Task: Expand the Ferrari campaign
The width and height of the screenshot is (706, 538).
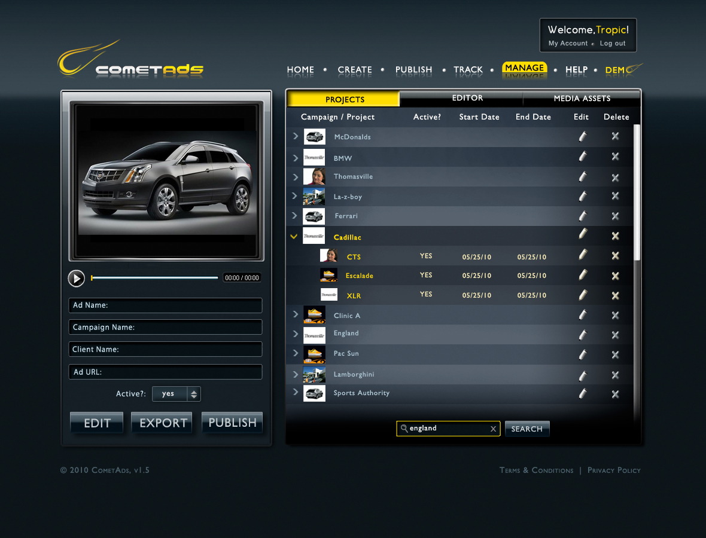Action: (x=294, y=215)
